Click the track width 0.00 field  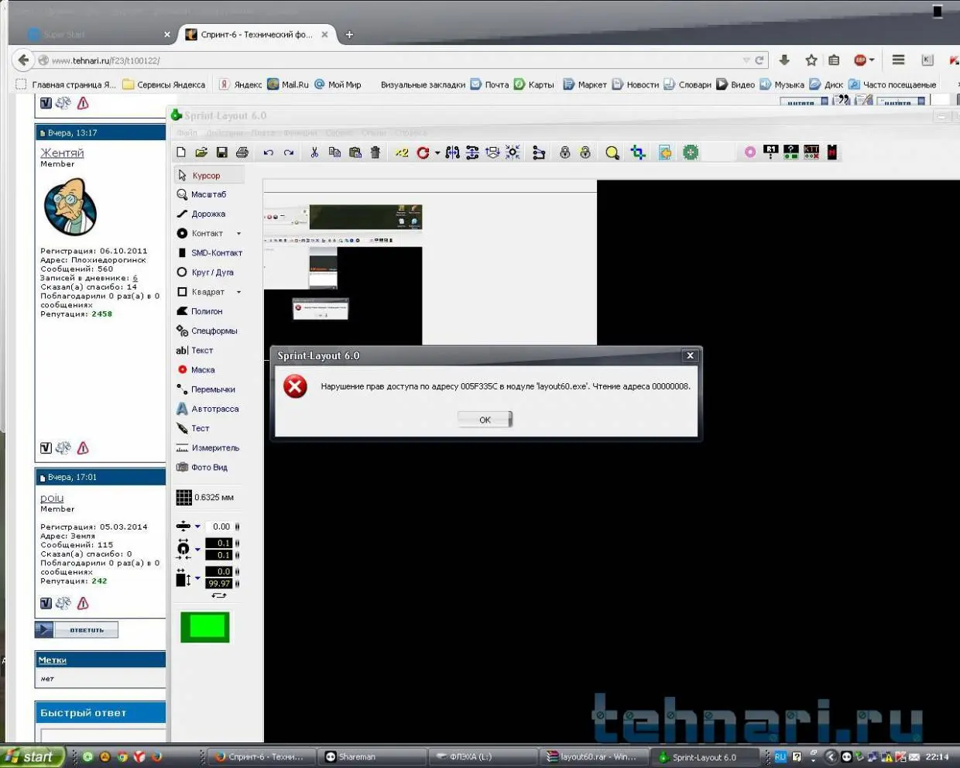pyautogui.click(x=218, y=526)
